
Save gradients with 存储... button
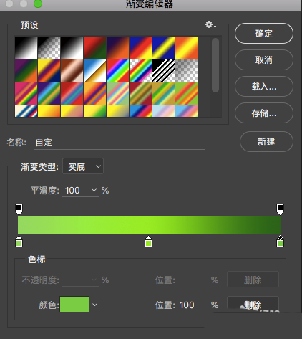[264, 113]
